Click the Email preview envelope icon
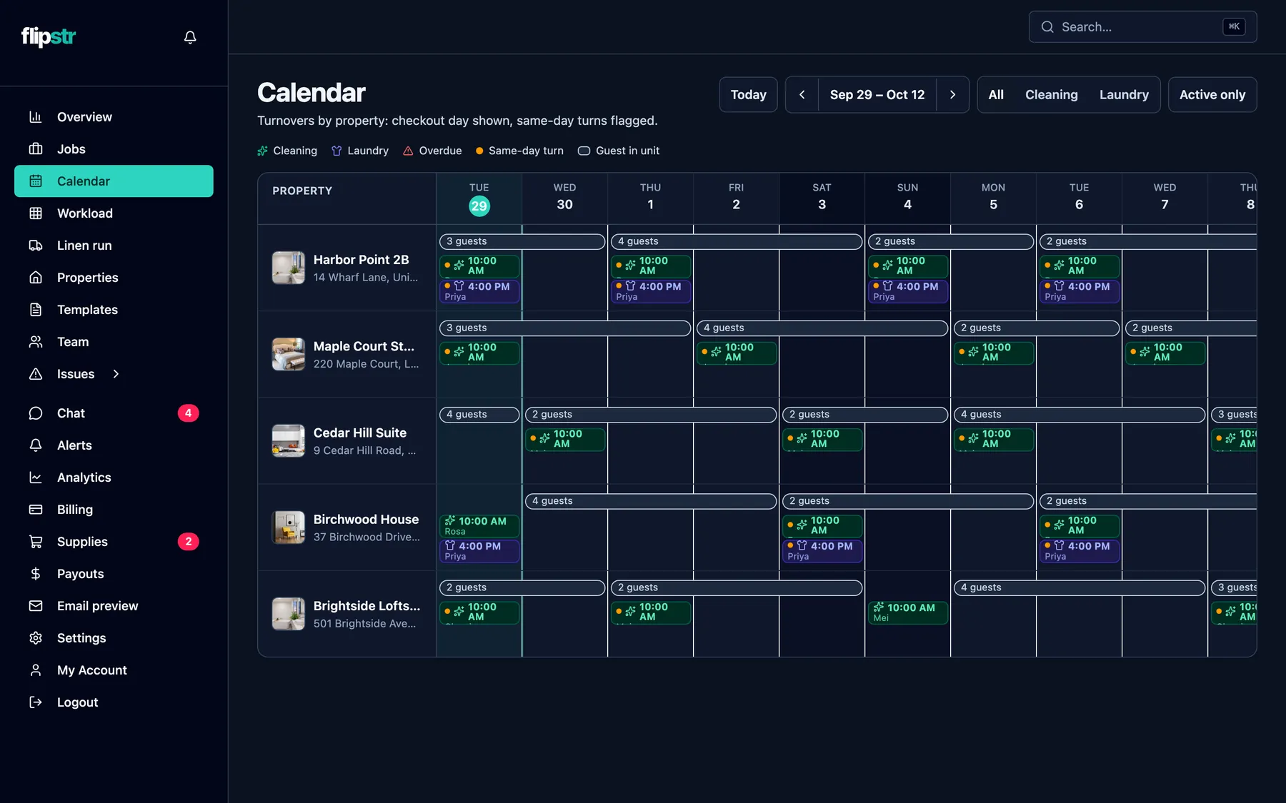The image size is (1286, 803). point(36,606)
